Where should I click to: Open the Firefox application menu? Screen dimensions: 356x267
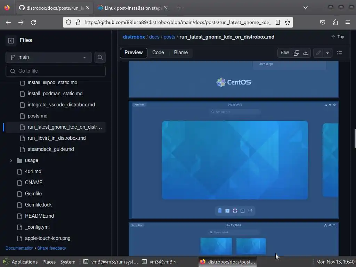point(348,22)
